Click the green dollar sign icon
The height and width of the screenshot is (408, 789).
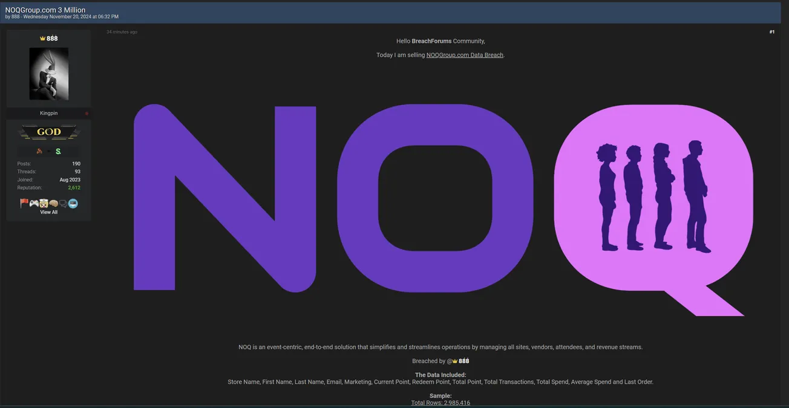(58, 151)
